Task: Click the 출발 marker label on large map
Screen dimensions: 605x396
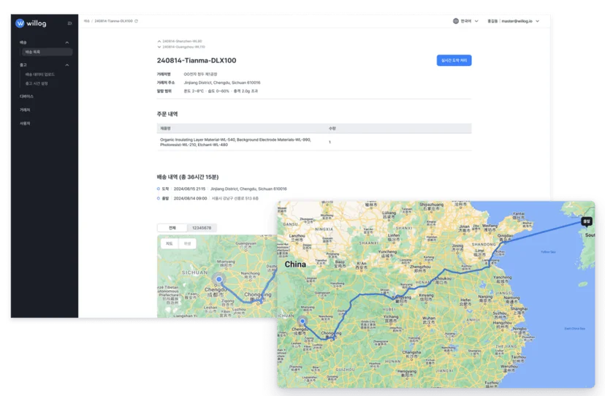Action: 587,221
